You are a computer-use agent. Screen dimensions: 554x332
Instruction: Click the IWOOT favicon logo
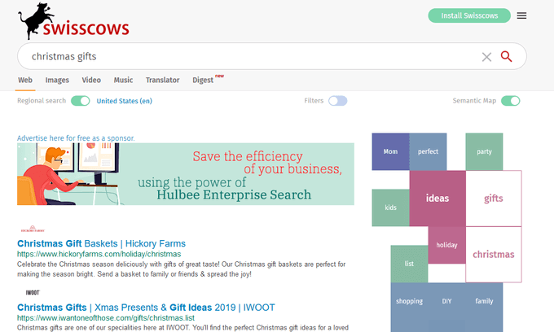coord(33,292)
